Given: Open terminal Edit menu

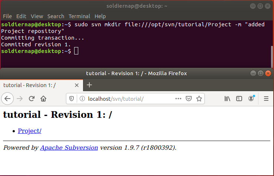Looking at the screenshot, I should pos(21,16).
